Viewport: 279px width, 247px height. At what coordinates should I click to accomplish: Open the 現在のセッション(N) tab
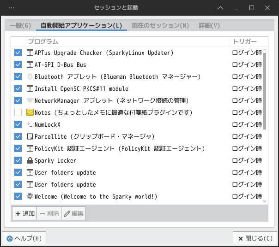point(160,25)
